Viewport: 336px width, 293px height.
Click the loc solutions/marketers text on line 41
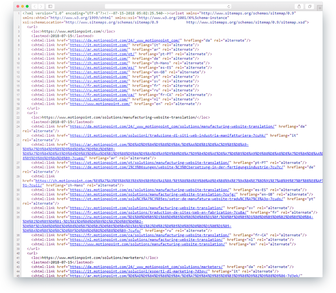tap(94, 258)
